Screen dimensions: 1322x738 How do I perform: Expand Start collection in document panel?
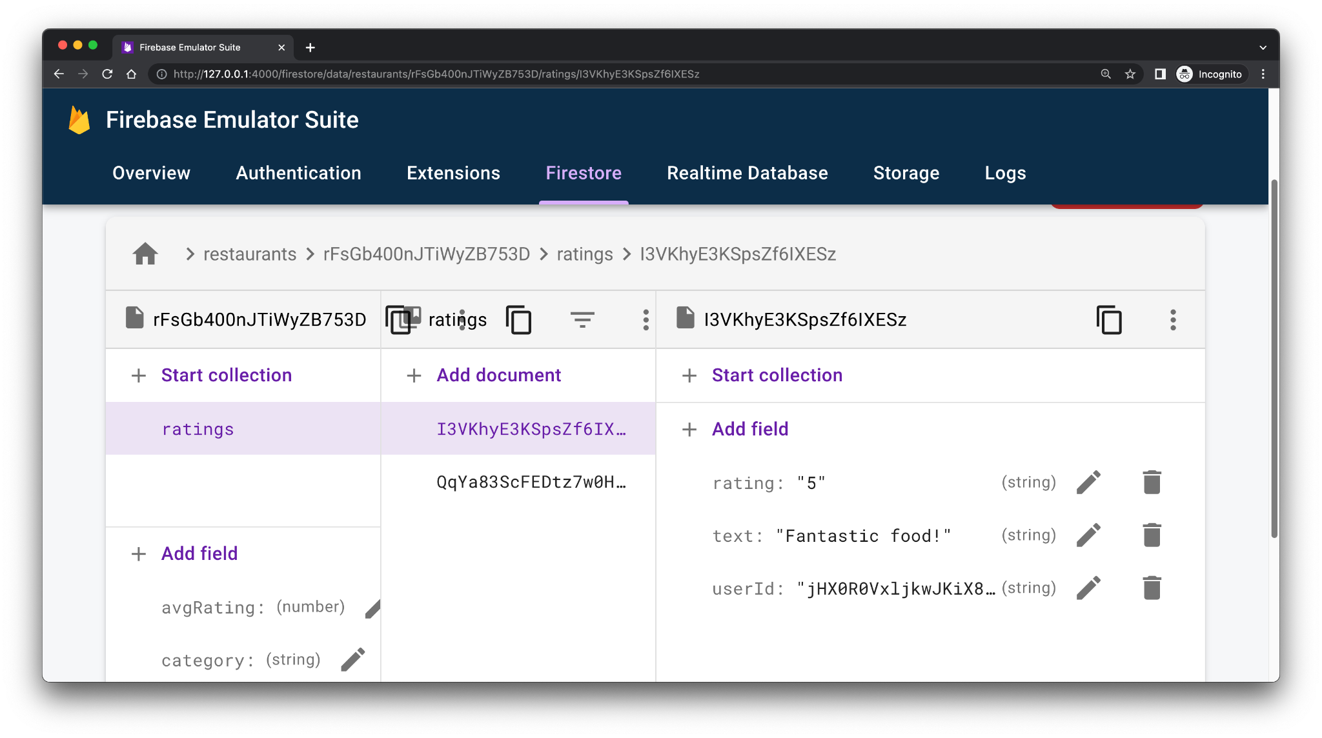777,375
